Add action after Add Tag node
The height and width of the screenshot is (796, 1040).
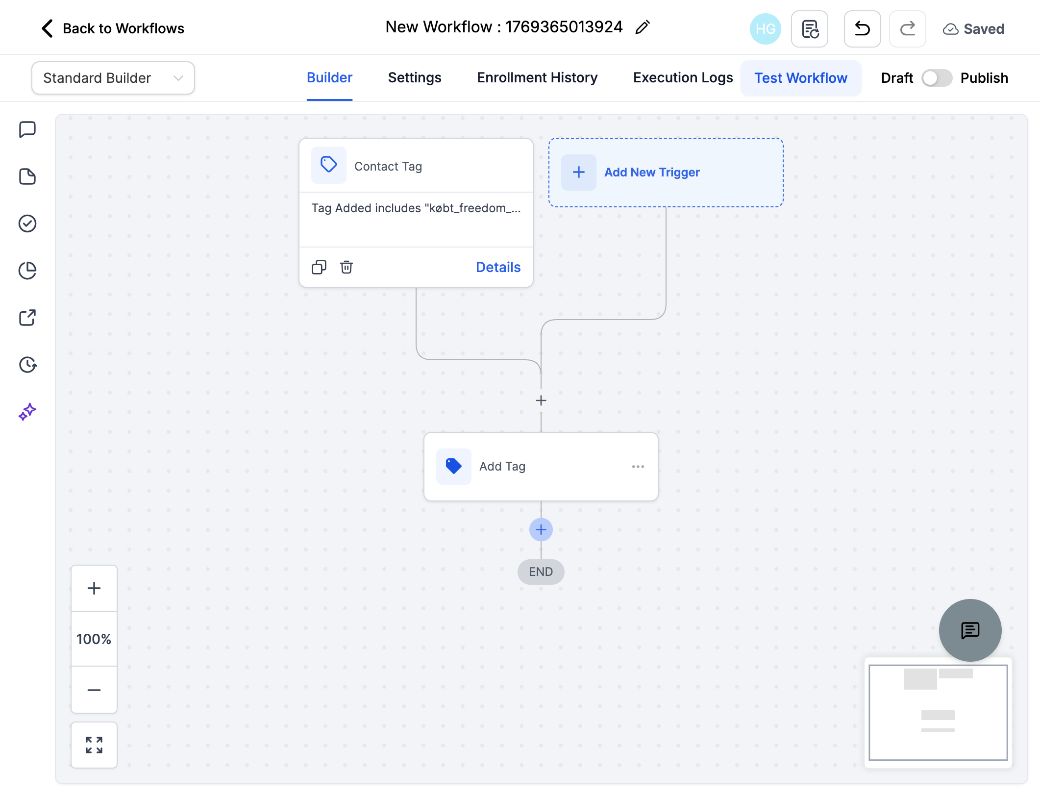[x=541, y=530]
